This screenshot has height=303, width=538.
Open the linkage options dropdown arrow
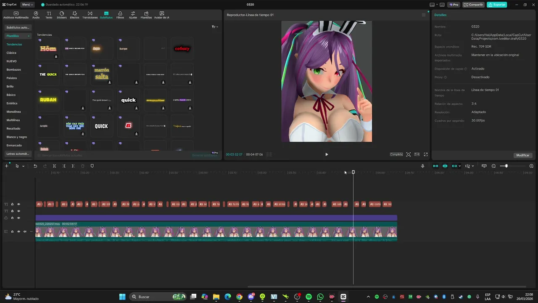click(x=459, y=166)
